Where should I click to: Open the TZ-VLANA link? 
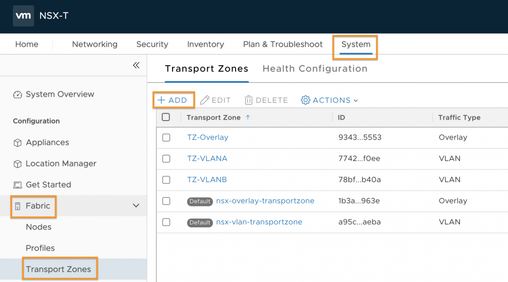(x=207, y=158)
